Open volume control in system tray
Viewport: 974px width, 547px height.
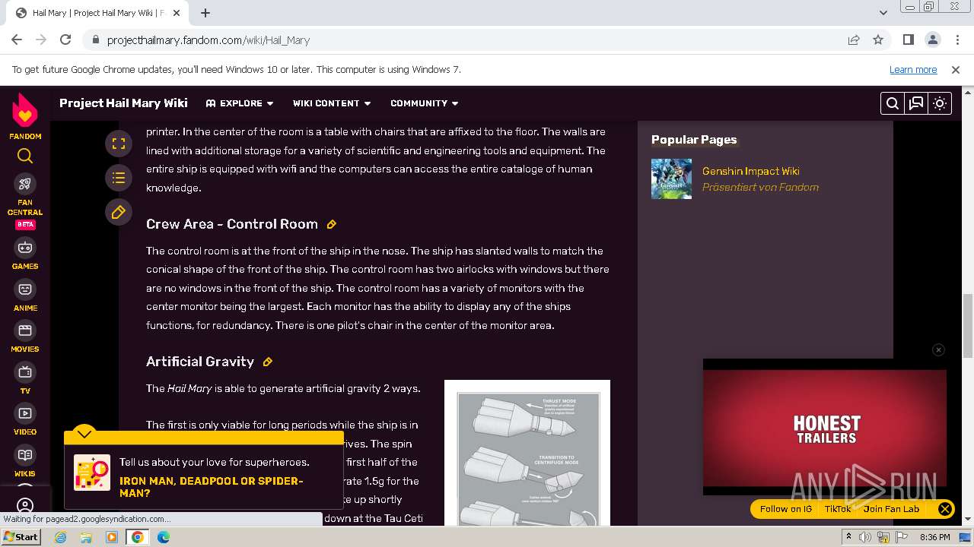tap(865, 537)
